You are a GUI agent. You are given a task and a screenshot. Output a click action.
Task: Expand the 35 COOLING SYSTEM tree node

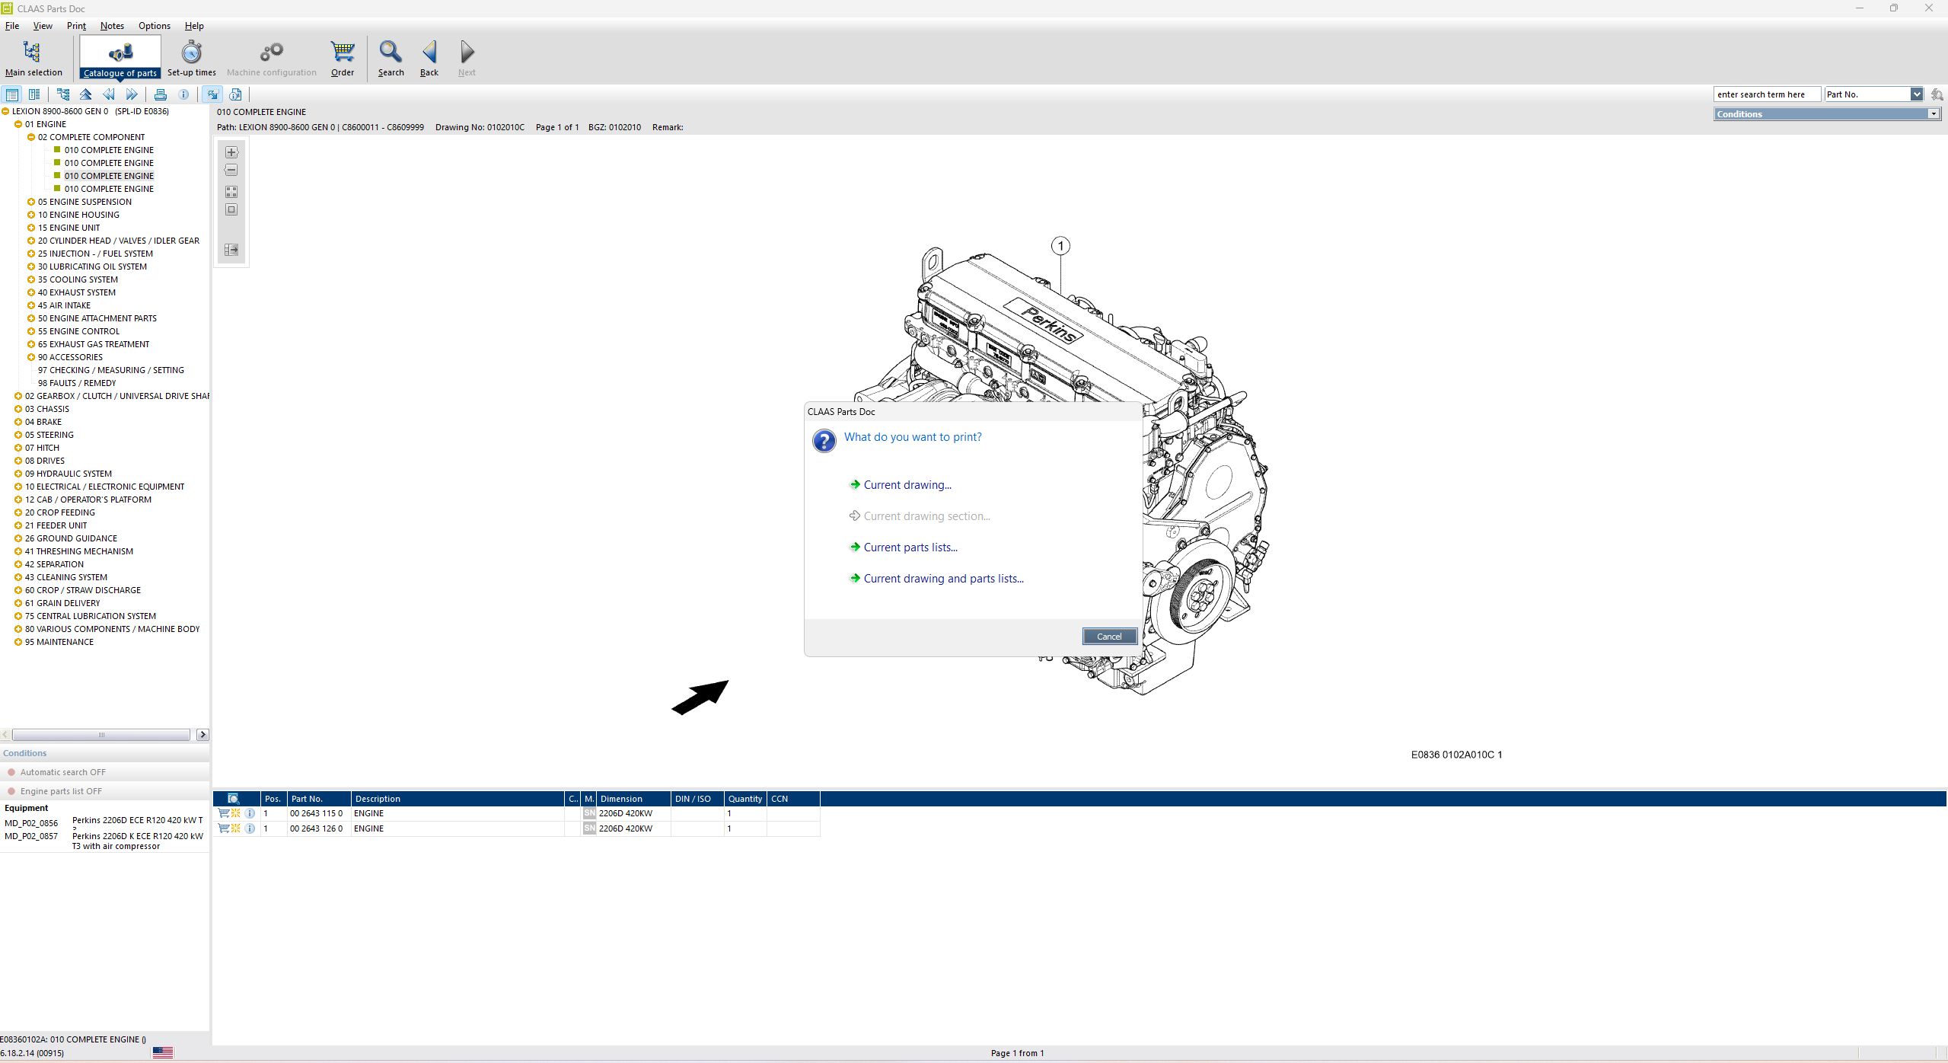tap(31, 279)
